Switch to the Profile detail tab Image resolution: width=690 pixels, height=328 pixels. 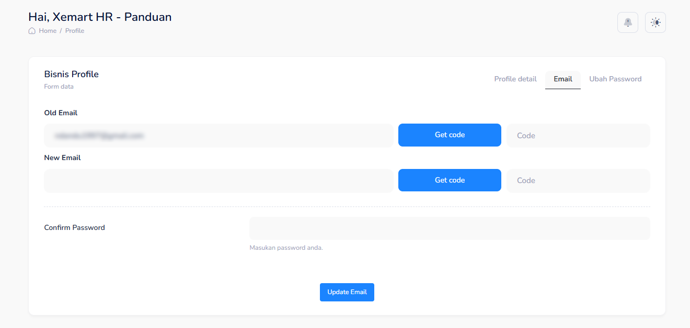pyautogui.click(x=515, y=79)
